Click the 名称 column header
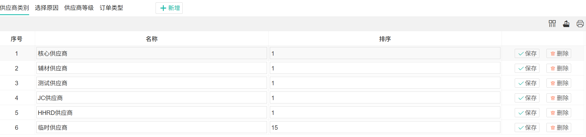The height and width of the screenshot is (137, 586). (151, 39)
